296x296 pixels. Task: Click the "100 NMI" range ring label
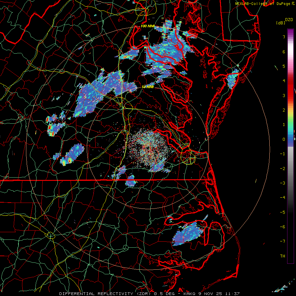click(148, 26)
